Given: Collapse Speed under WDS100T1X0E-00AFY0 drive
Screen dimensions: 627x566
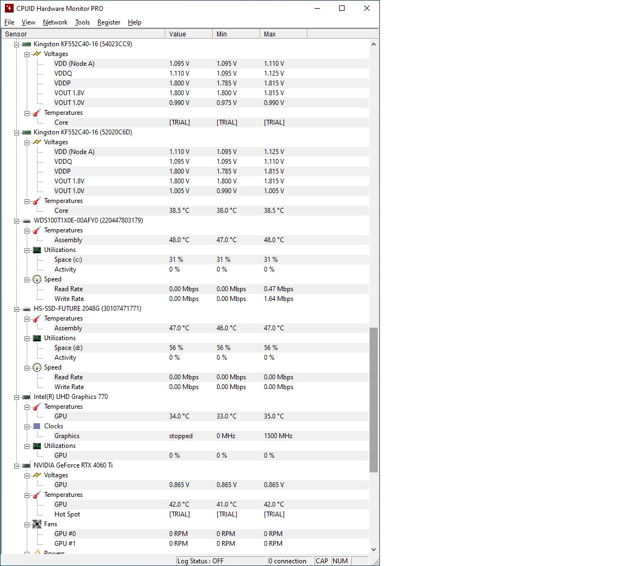Looking at the screenshot, I should [27, 280].
